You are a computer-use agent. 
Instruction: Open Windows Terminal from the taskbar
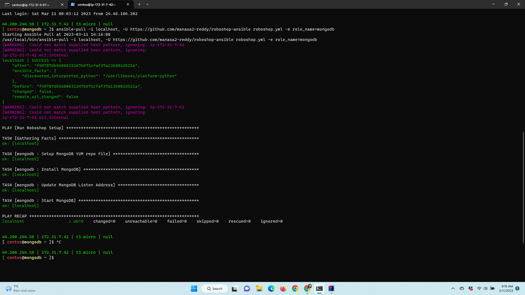click(x=319, y=288)
